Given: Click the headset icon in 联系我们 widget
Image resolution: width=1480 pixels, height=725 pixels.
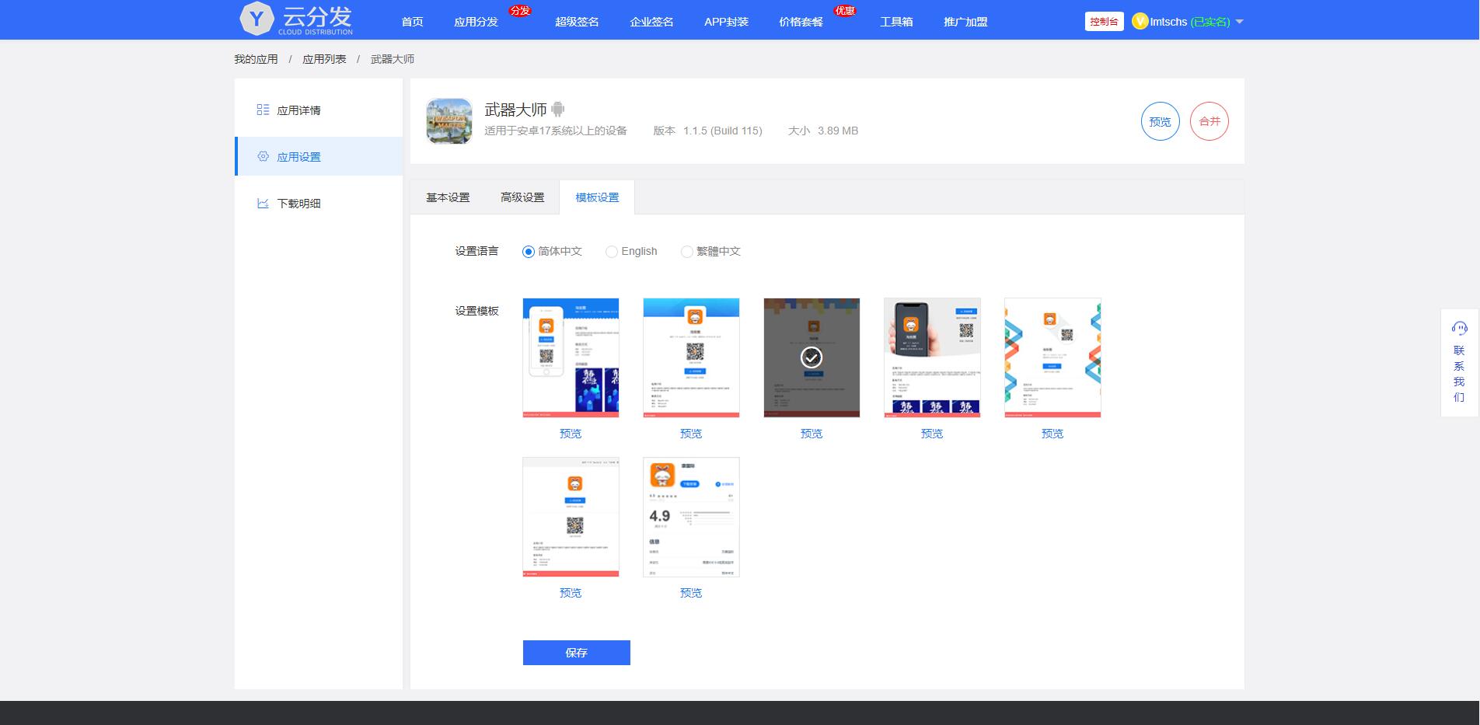Looking at the screenshot, I should 1459,328.
